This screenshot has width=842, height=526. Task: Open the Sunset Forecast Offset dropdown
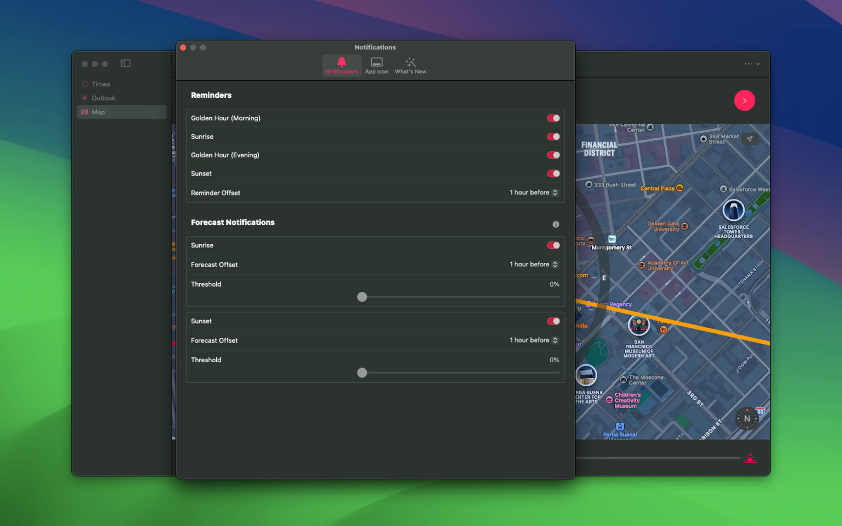pyautogui.click(x=534, y=340)
